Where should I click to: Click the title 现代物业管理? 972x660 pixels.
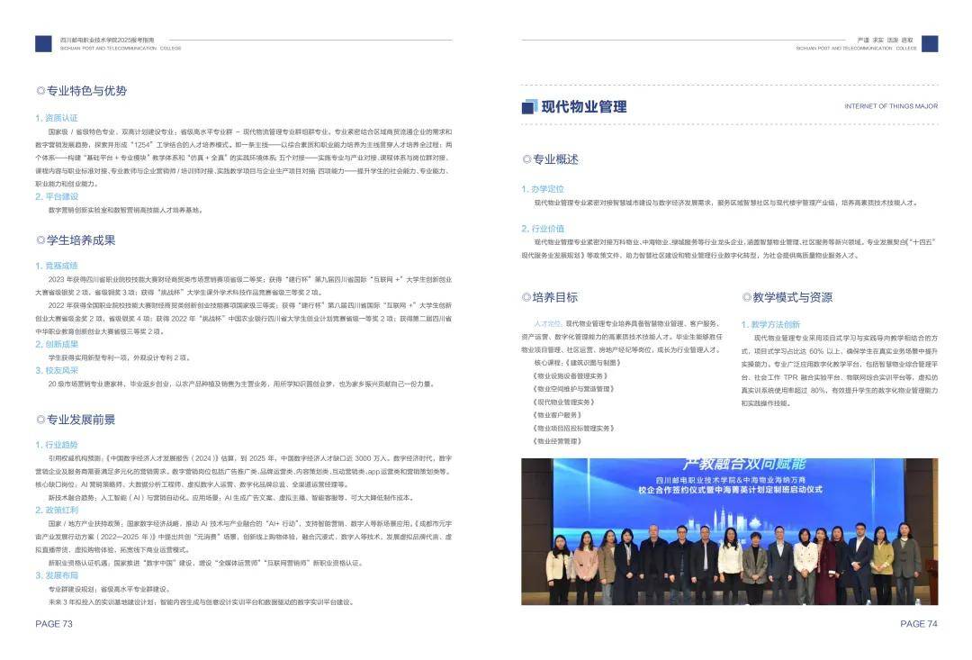(584, 106)
